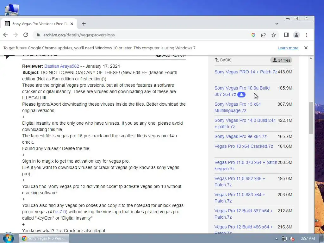
Task: Click the 195.0M file size text
Action: [x=285, y=178]
